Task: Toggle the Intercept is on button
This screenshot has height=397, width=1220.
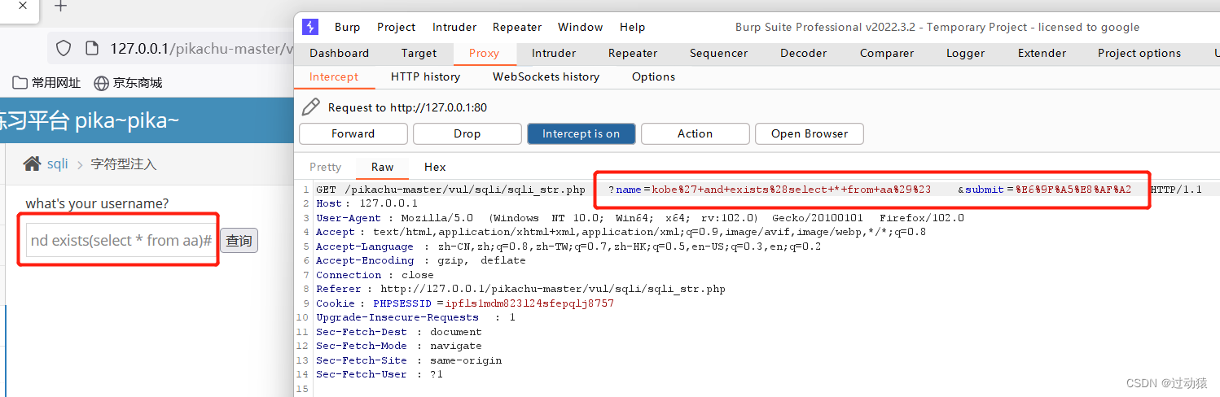Action: [x=581, y=133]
